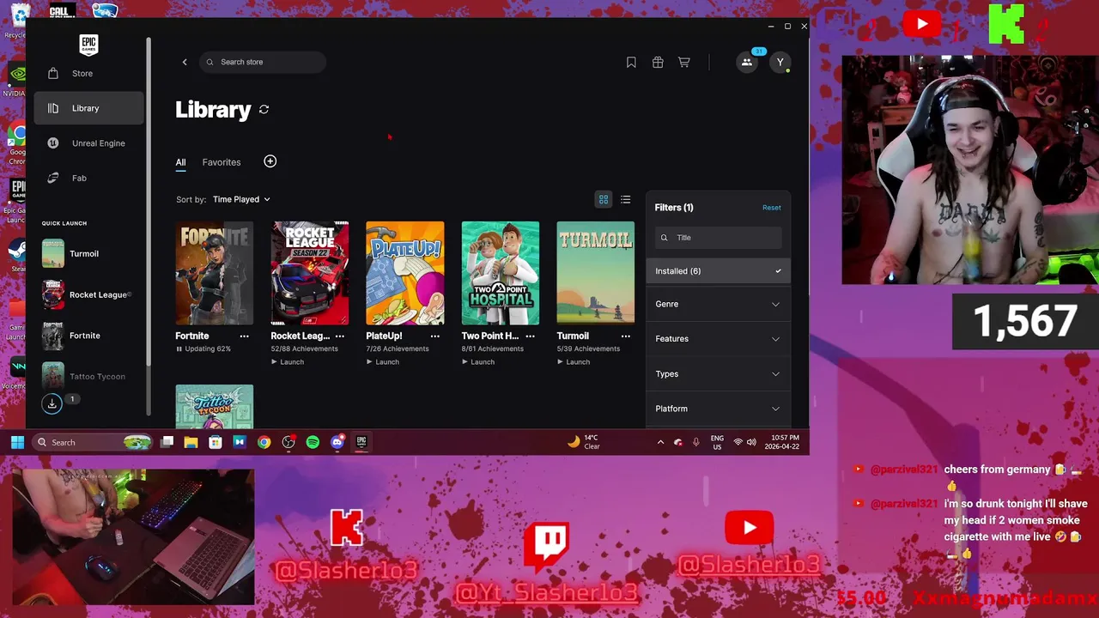Launch Two Point Hospital from the library

tap(478, 362)
